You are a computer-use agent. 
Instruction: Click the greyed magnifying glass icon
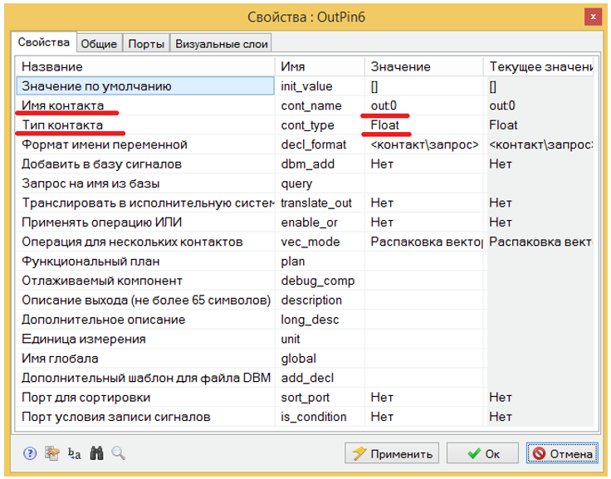click(118, 453)
